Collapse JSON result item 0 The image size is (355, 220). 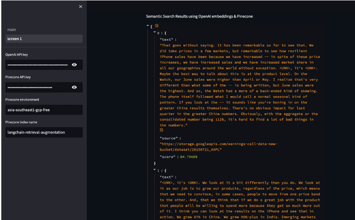155,32
